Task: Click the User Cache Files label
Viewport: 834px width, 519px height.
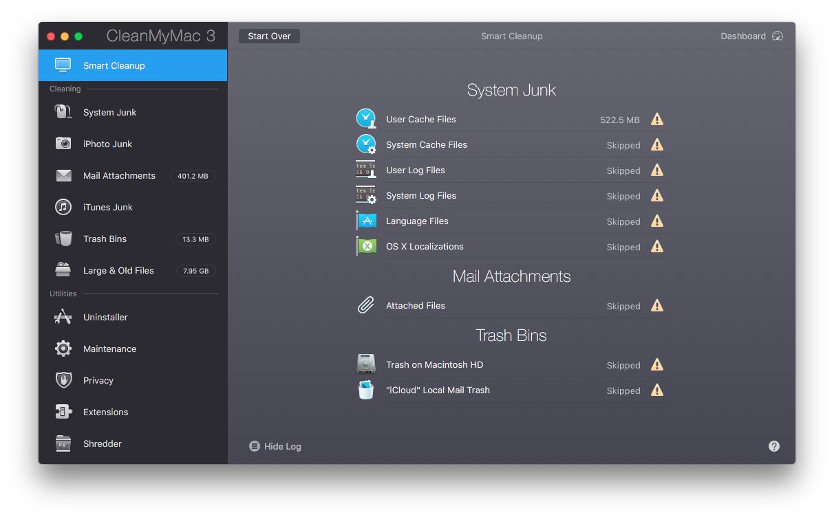Action: 421,119
